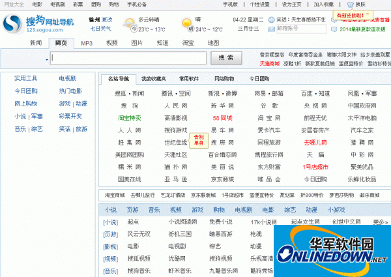Open the 七日天气 forecast link

(100, 29)
